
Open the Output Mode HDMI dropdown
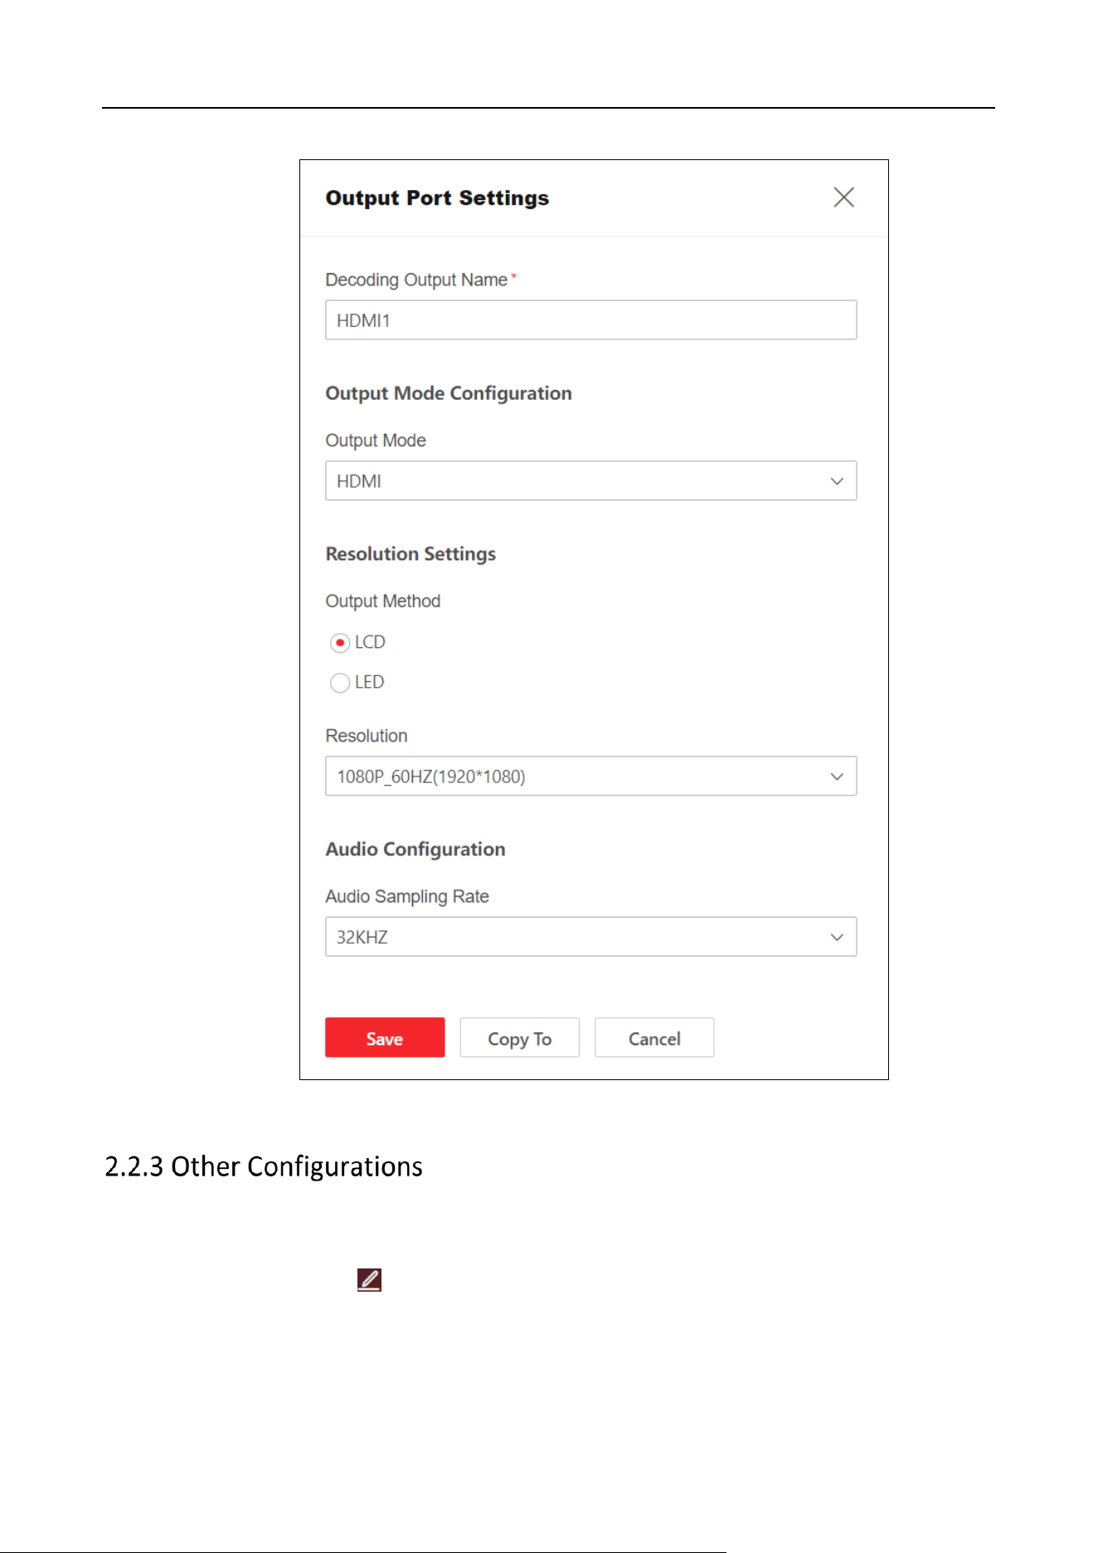(590, 481)
